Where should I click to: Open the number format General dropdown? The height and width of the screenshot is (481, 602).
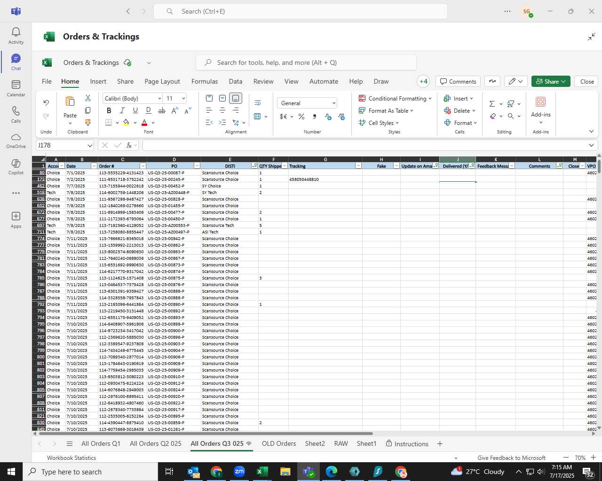(334, 103)
